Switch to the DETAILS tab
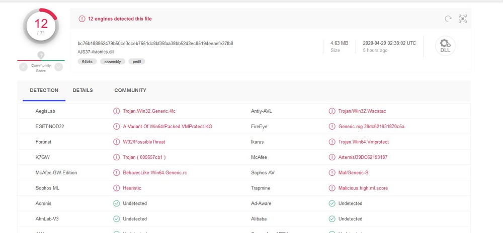 [82, 90]
